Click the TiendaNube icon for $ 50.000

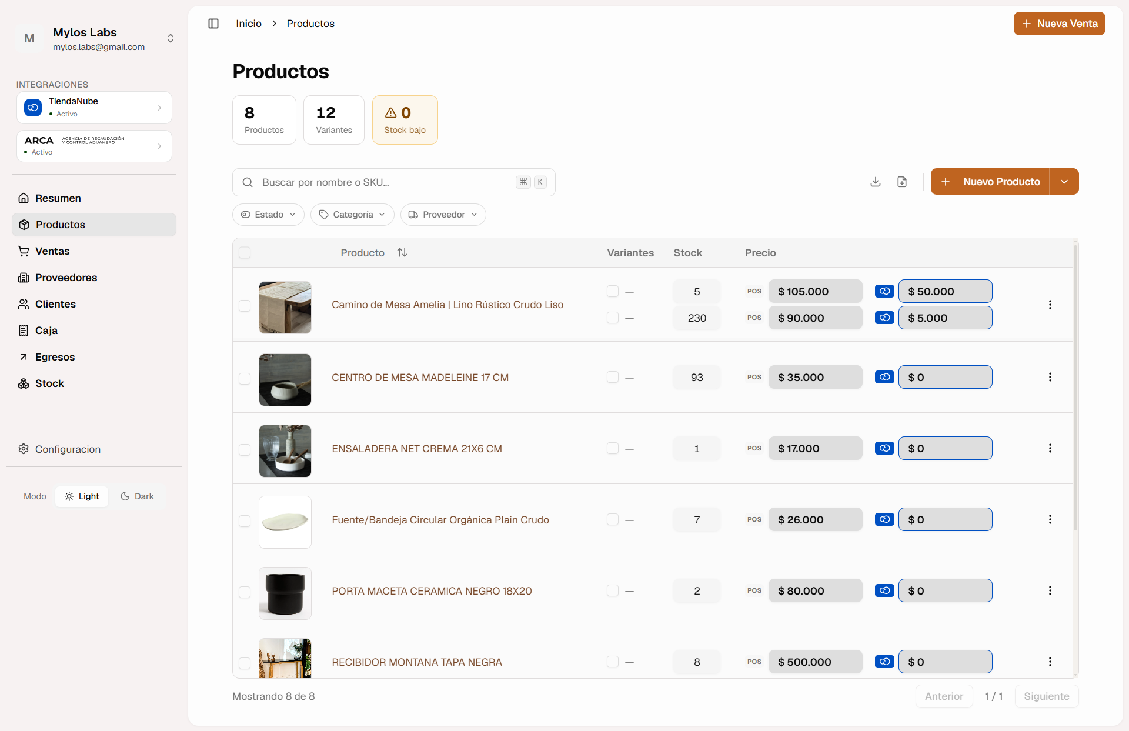point(884,291)
